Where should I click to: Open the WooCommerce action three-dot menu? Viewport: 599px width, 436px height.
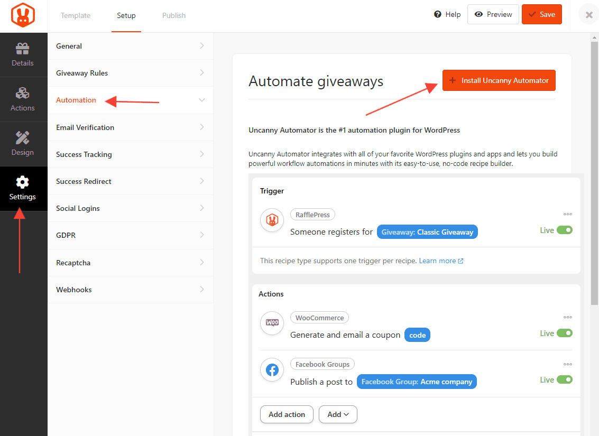pyautogui.click(x=568, y=317)
